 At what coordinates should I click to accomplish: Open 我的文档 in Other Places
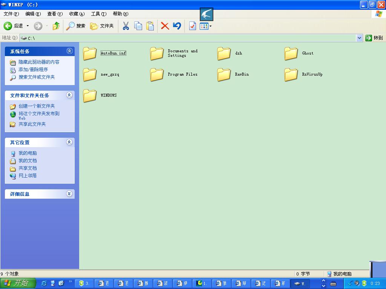[28, 161]
